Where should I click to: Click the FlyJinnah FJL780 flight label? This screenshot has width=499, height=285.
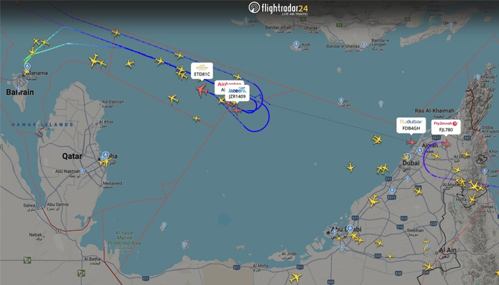(x=446, y=127)
